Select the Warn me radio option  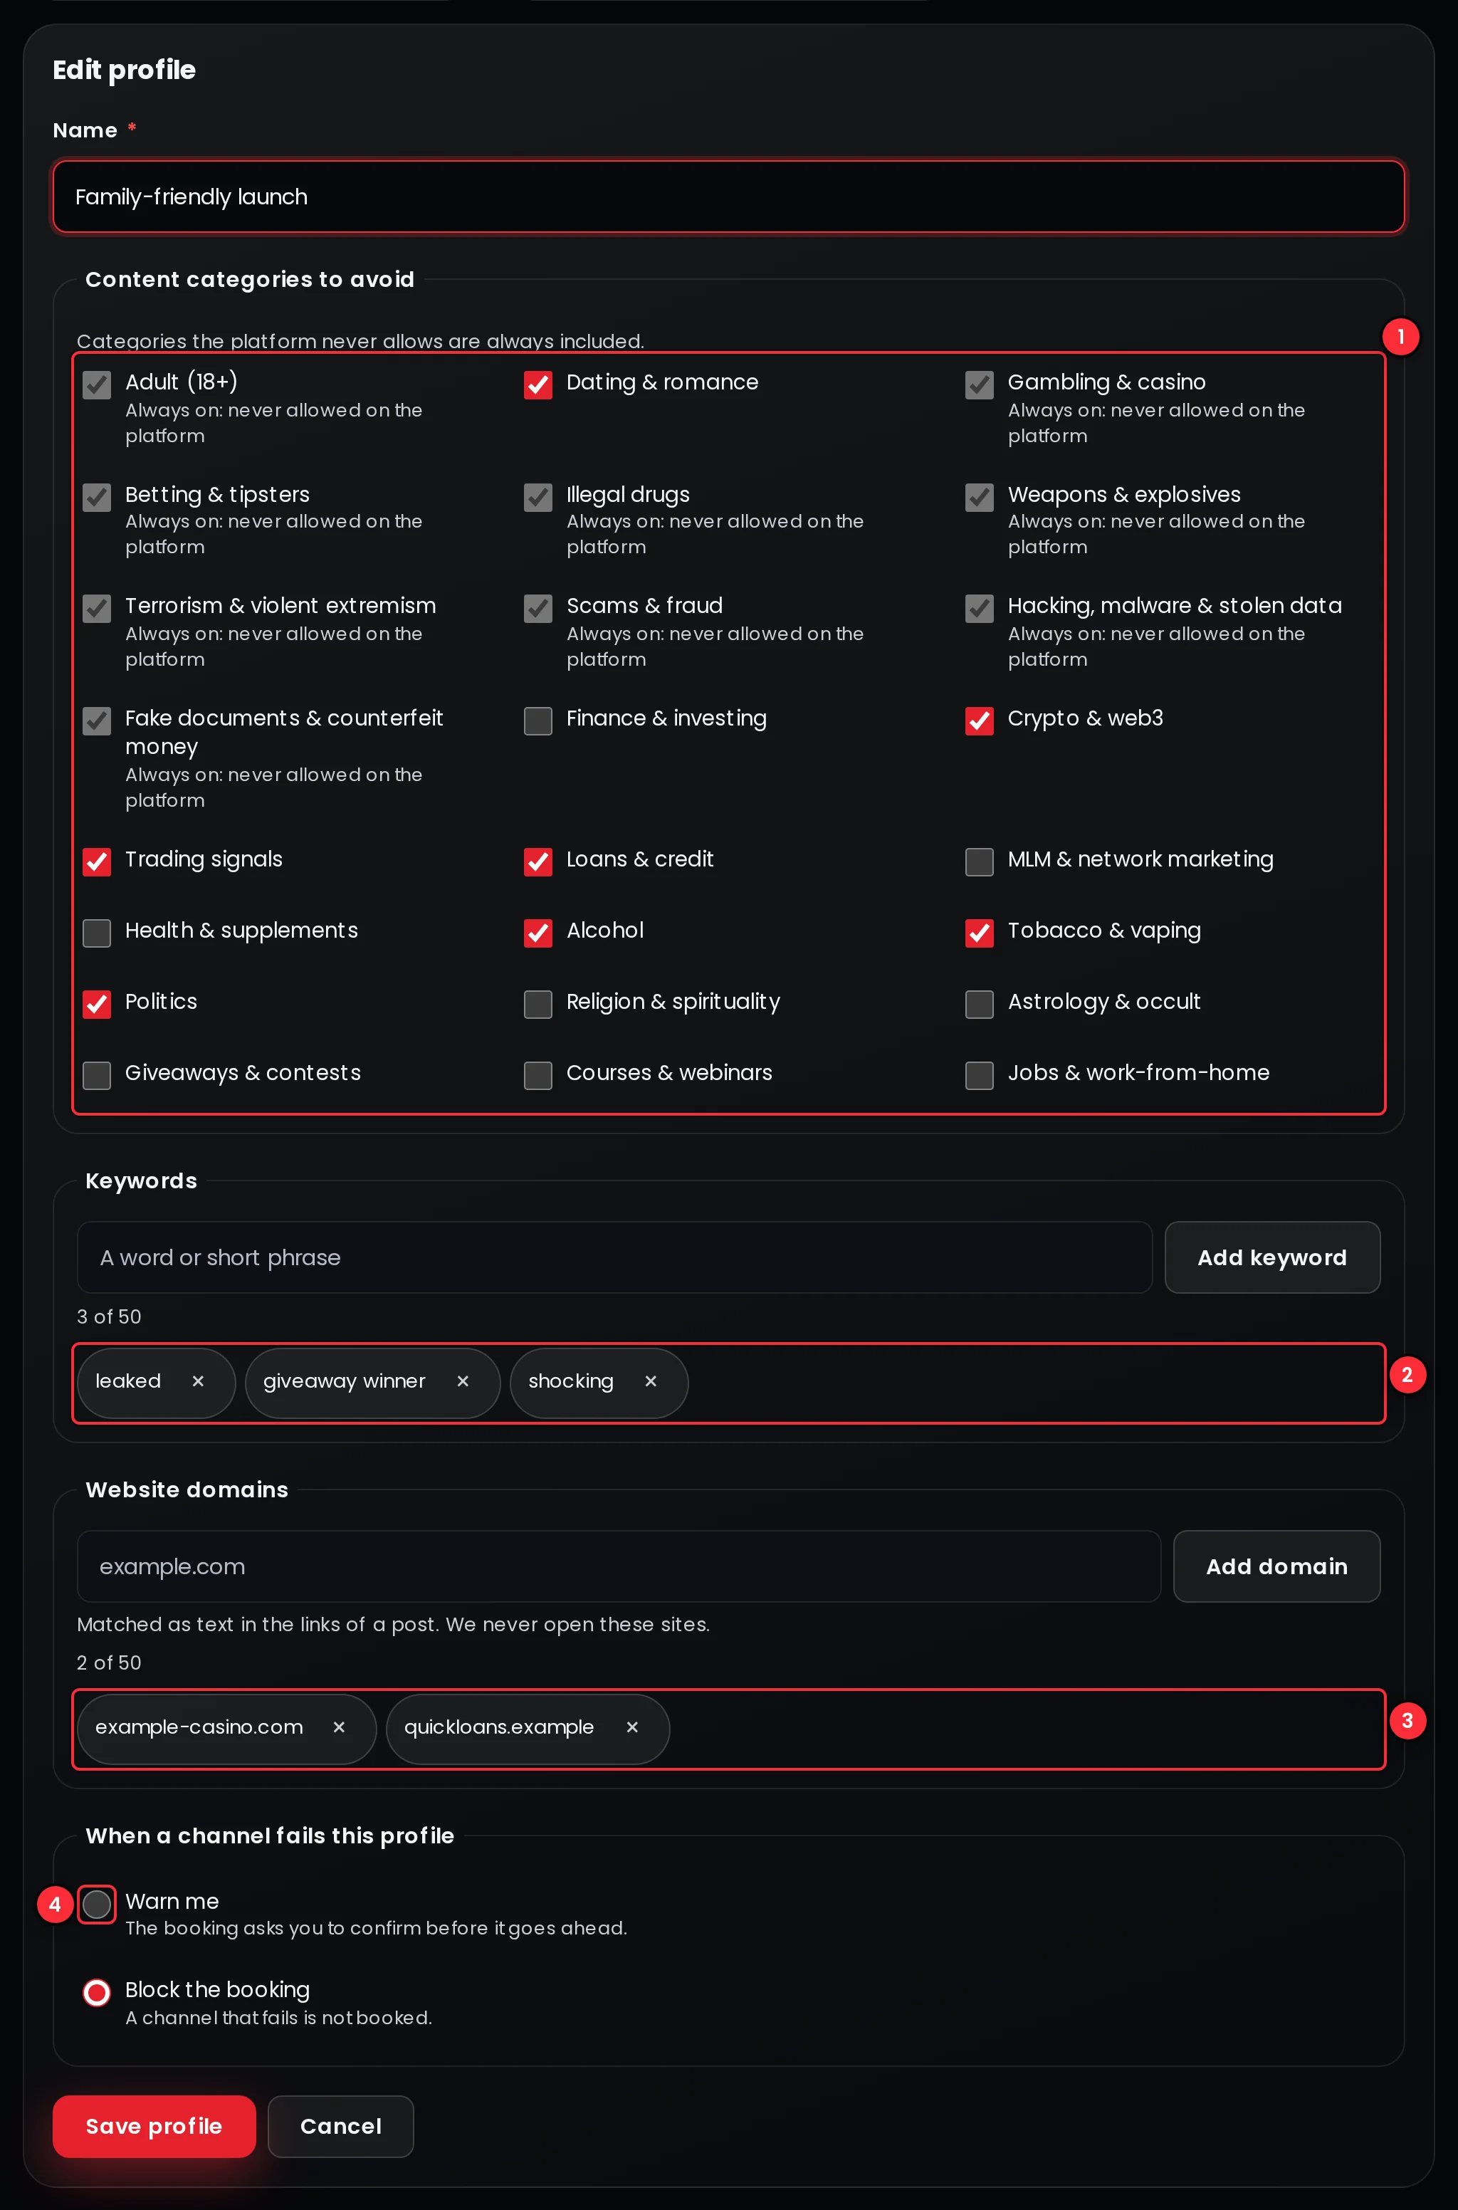(x=97, y=1904)
